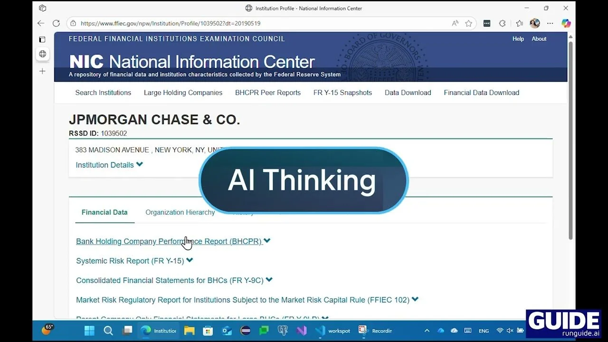Open Systemic Risk Report (FR Y-15) link

tap(130, 261)
